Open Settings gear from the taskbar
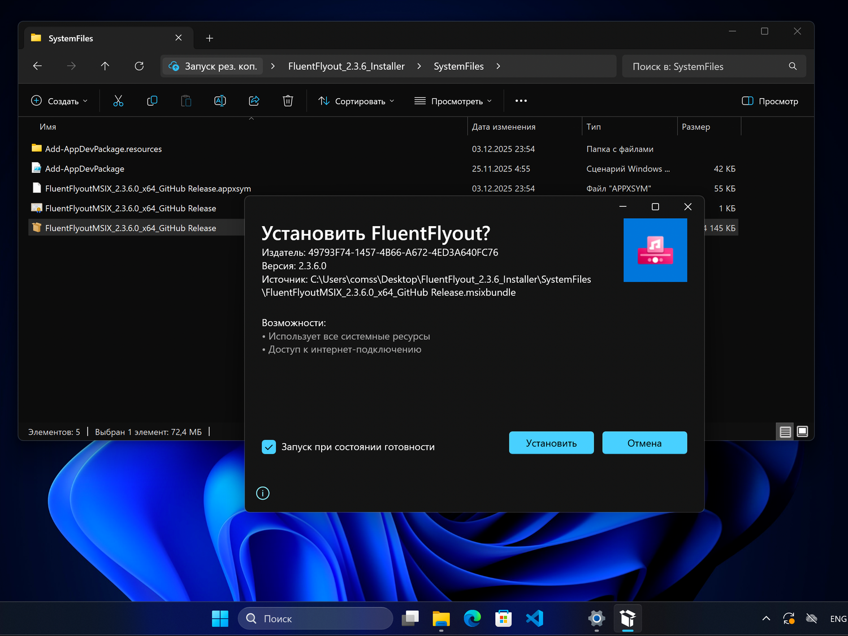The width and height of the screenshot is (848, 636). click(596, 618)
